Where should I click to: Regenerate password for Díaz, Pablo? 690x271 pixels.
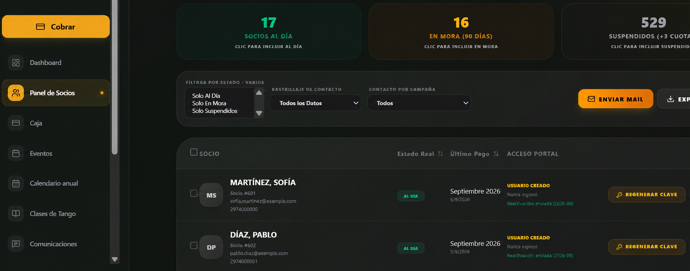647,247
